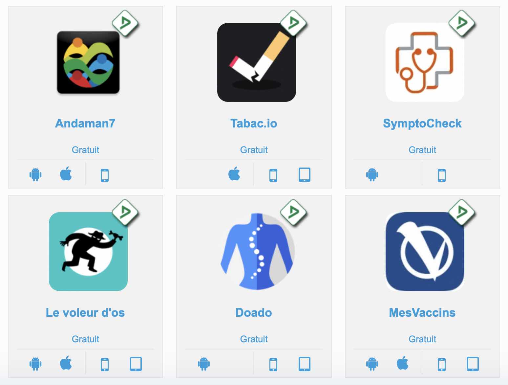The image size is (508, 385).
Task: Click the green badge on Andaman7 card
Action: tap(125, 23)
